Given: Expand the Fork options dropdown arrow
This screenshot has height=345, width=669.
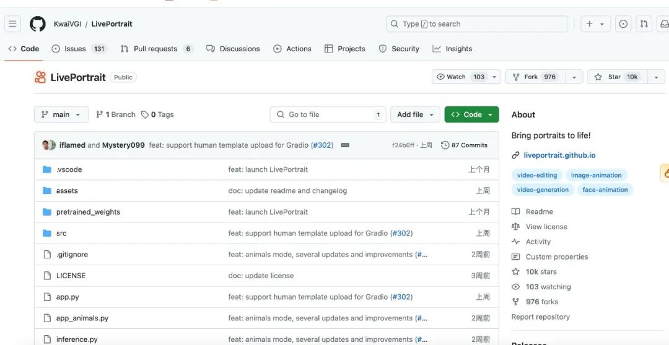Looking at the screenshot, I should tap(574, 77).
